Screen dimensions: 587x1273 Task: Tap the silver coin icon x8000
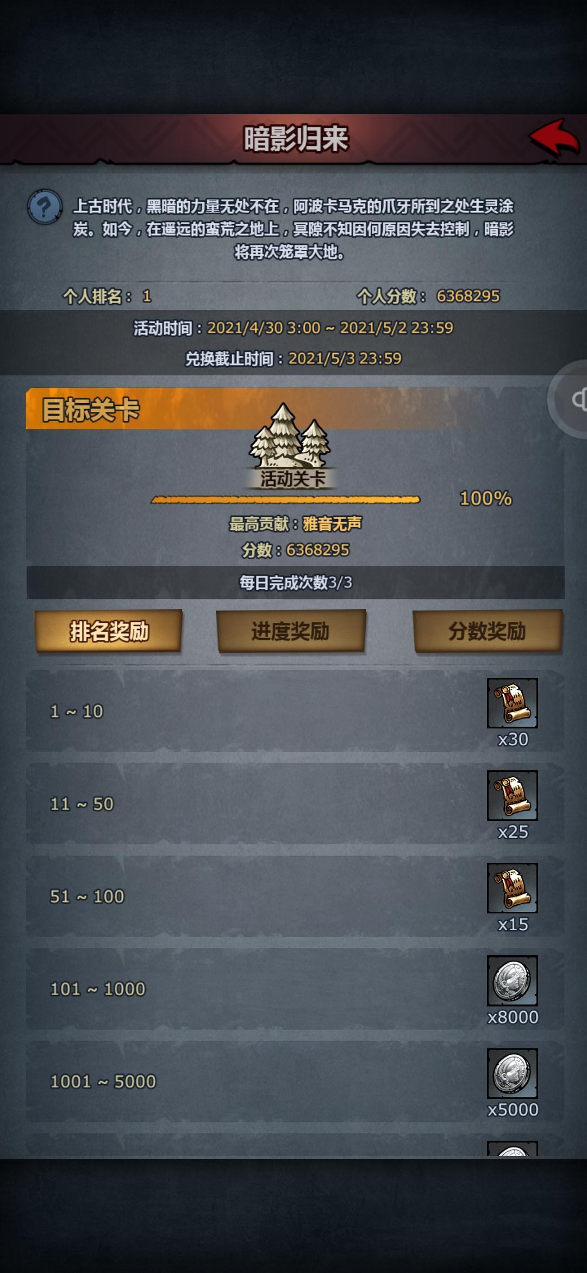pyautogui.click(x=512, y=980)
